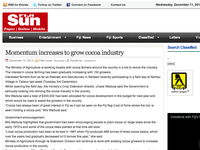Viewport: 200px width, 150px height.
Task: Expand the Classified menu arrow
Action: click(158, 37)
